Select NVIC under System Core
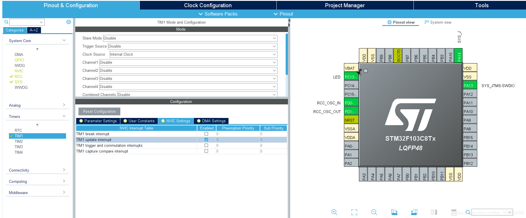526x218 pixels. 19,71
